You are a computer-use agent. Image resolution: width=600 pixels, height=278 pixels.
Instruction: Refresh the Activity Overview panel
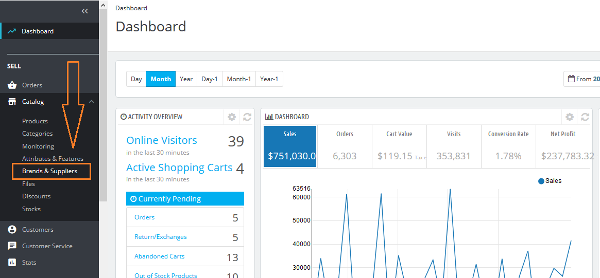click(x=247, y=117)
